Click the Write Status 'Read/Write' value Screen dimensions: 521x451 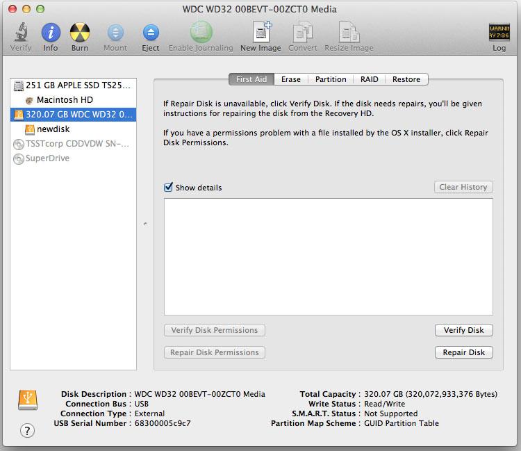click(x=384, y=404)
